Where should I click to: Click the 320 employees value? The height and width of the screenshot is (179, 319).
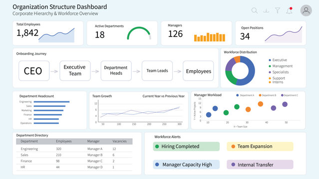(58, 149)
